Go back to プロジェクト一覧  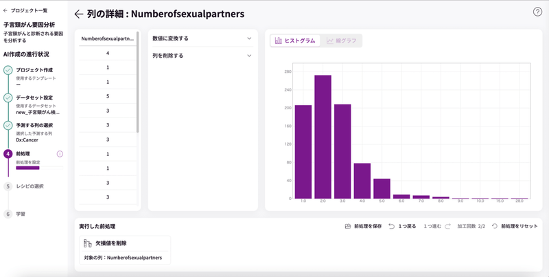point(29,11)
